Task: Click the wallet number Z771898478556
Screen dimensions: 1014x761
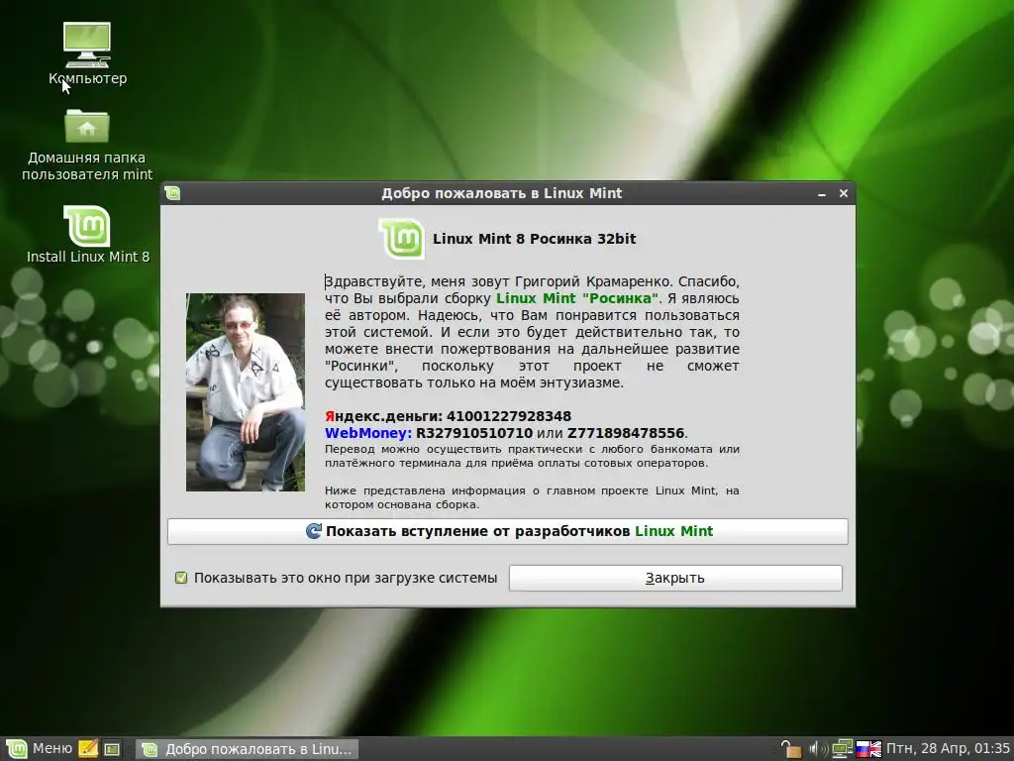Action: [626, 433]
